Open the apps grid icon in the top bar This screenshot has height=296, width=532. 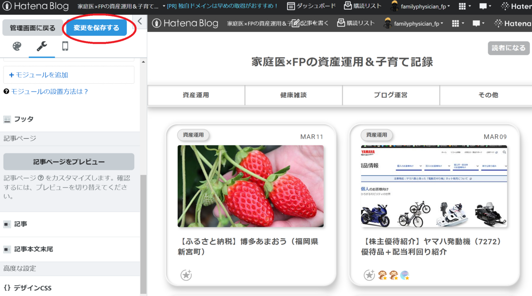pyautogui.click(x=465, y=6)
